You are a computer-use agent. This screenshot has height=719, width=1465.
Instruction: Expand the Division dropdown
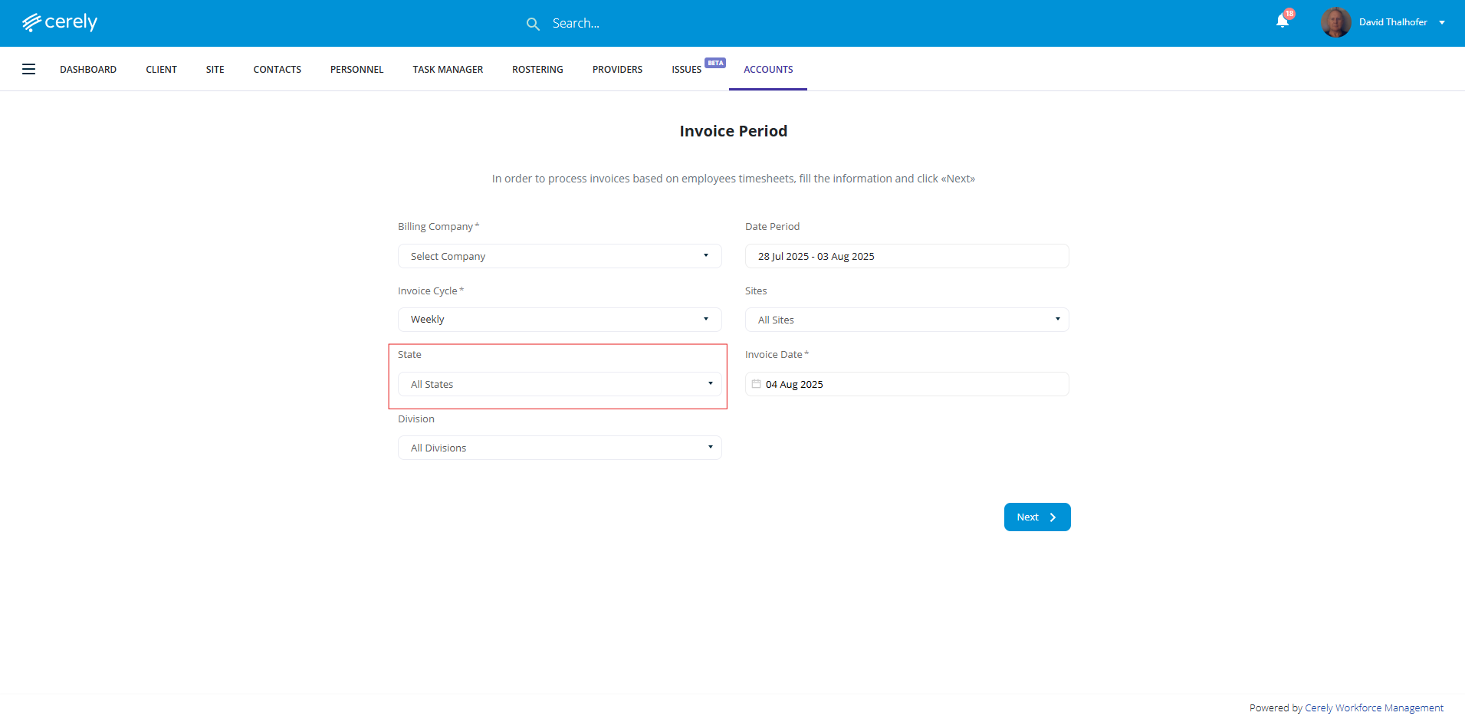click(x=560, y=448)
